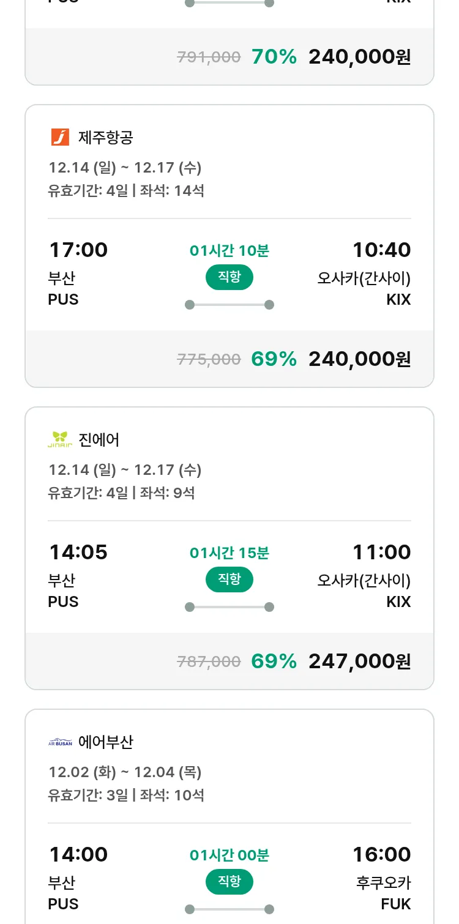Click Air Busan 12.02 (화) ~ 12.04 (목) dates
Image resolution: width=459 pixels, height=924 pixels.
125,772
